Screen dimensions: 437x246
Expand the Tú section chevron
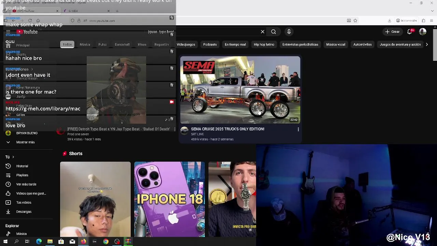pyautogui.click(x=13, y=157)
